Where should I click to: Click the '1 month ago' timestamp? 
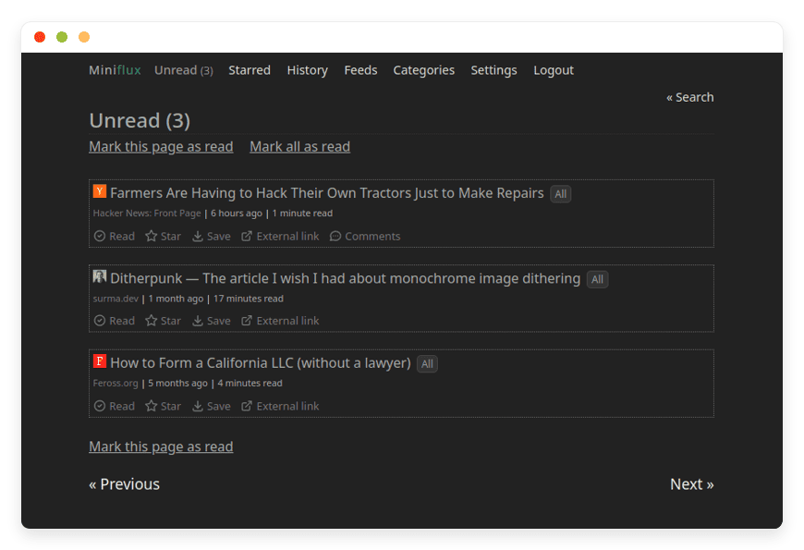[176, 299]
